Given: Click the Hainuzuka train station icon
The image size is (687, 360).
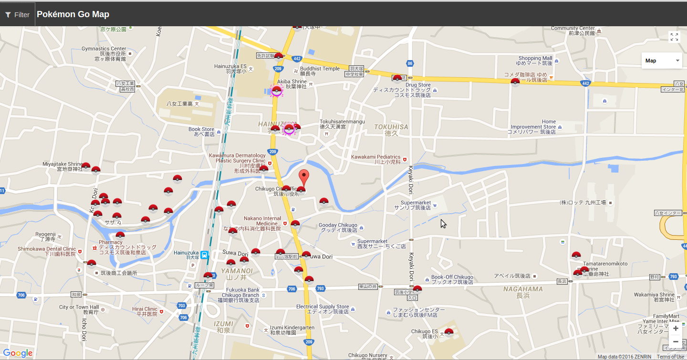Looking at the screenshot, I should [x=205, y=255].
